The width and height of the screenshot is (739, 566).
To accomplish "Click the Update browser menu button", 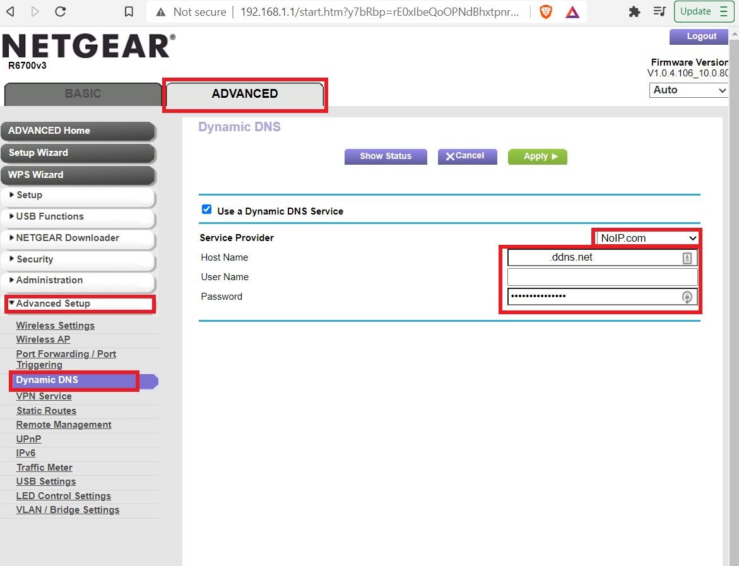I will click(x=704, y=11).
